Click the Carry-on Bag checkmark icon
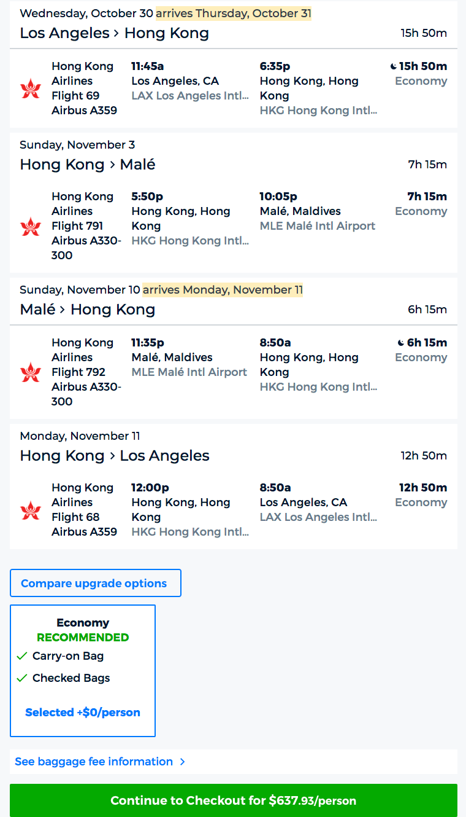 (x=22, y=656)
